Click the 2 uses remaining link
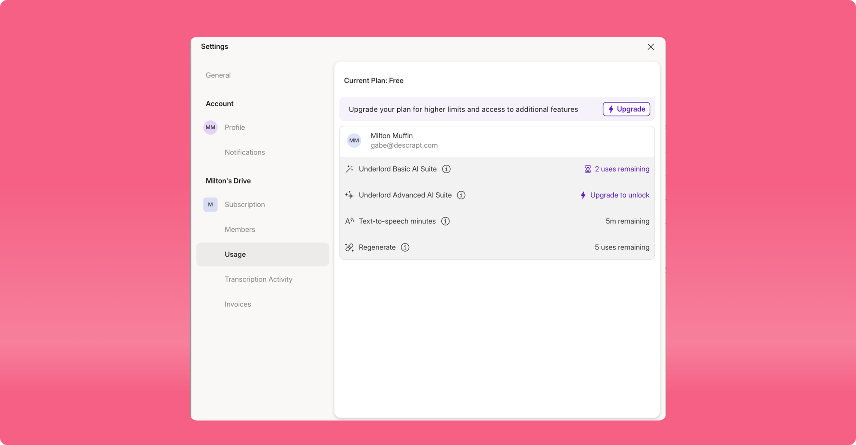 (622, 169)
